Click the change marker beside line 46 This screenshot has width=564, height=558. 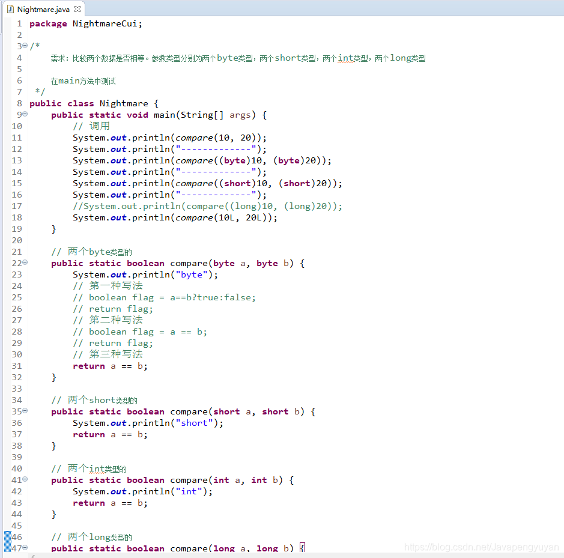click(8, 537)
